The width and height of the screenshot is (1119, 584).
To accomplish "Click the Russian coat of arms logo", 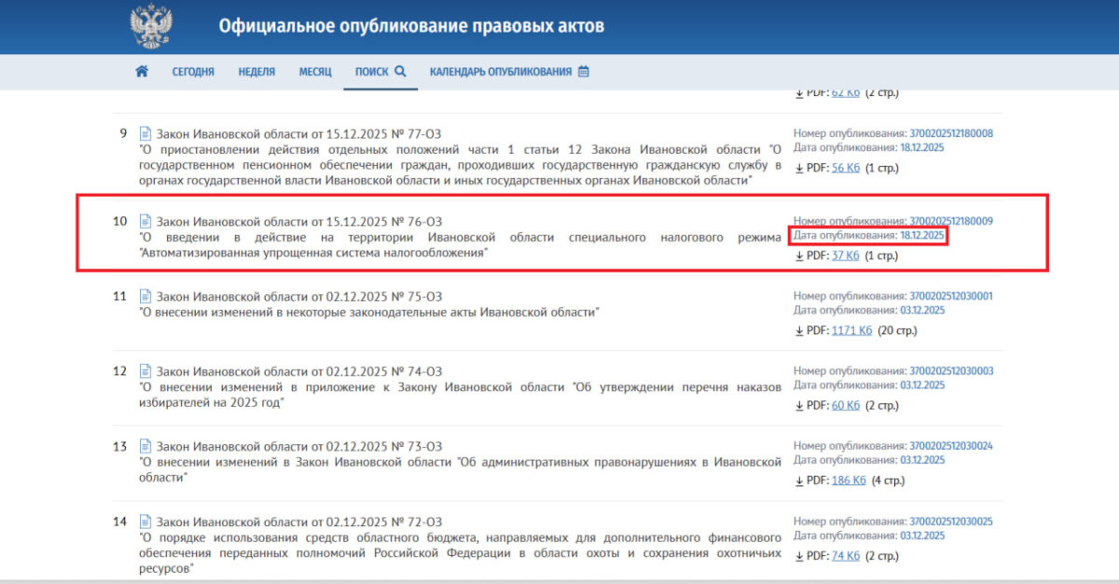I will pos(151,27).
